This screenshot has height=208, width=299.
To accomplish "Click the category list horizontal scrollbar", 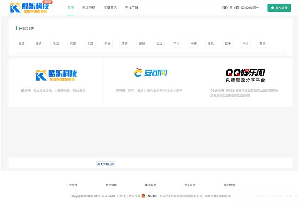I will coord(151,52).
